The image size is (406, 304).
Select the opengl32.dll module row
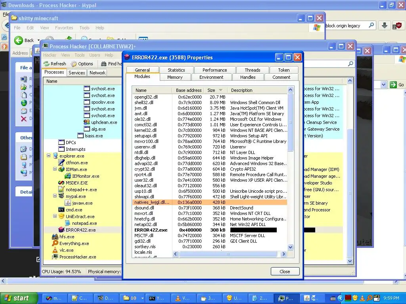click(210, 97)
